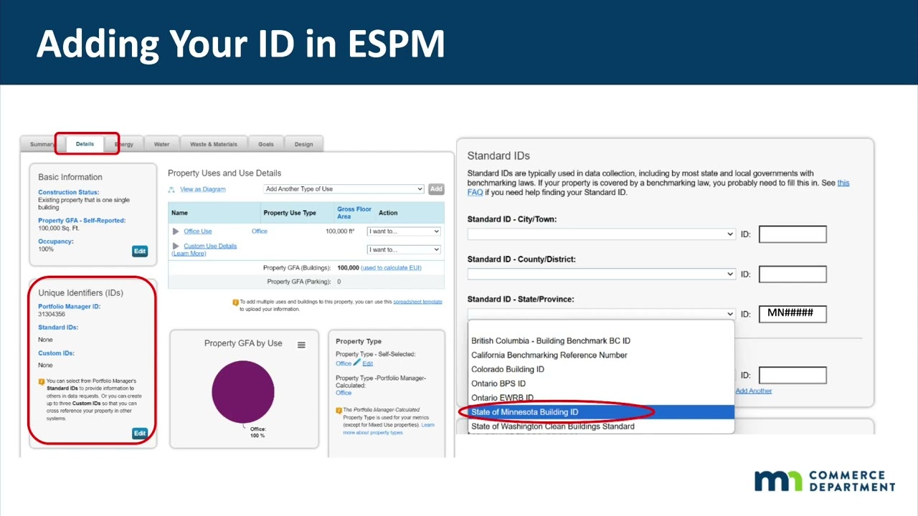Screen dimensions: 918x516
Task: Open the Office Use link
Action: (x=198, y=231)
